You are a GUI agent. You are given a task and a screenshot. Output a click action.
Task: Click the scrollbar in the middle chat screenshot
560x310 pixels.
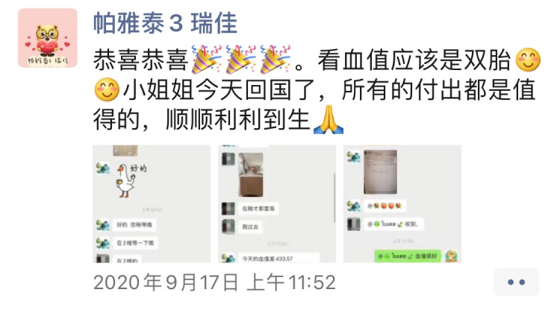pyautogui.click(x=335, y=197)
